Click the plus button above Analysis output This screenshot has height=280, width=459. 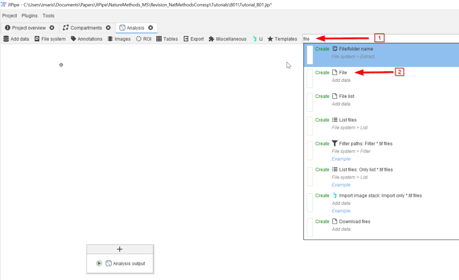[120, 249]
